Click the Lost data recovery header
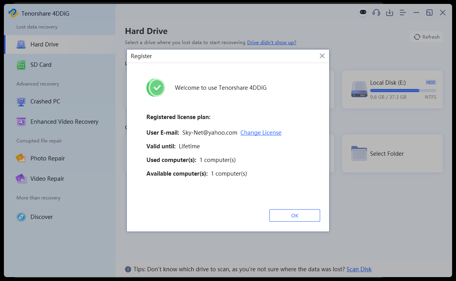Viewport: 456px width, 281px height. click(x=37, y=27)
